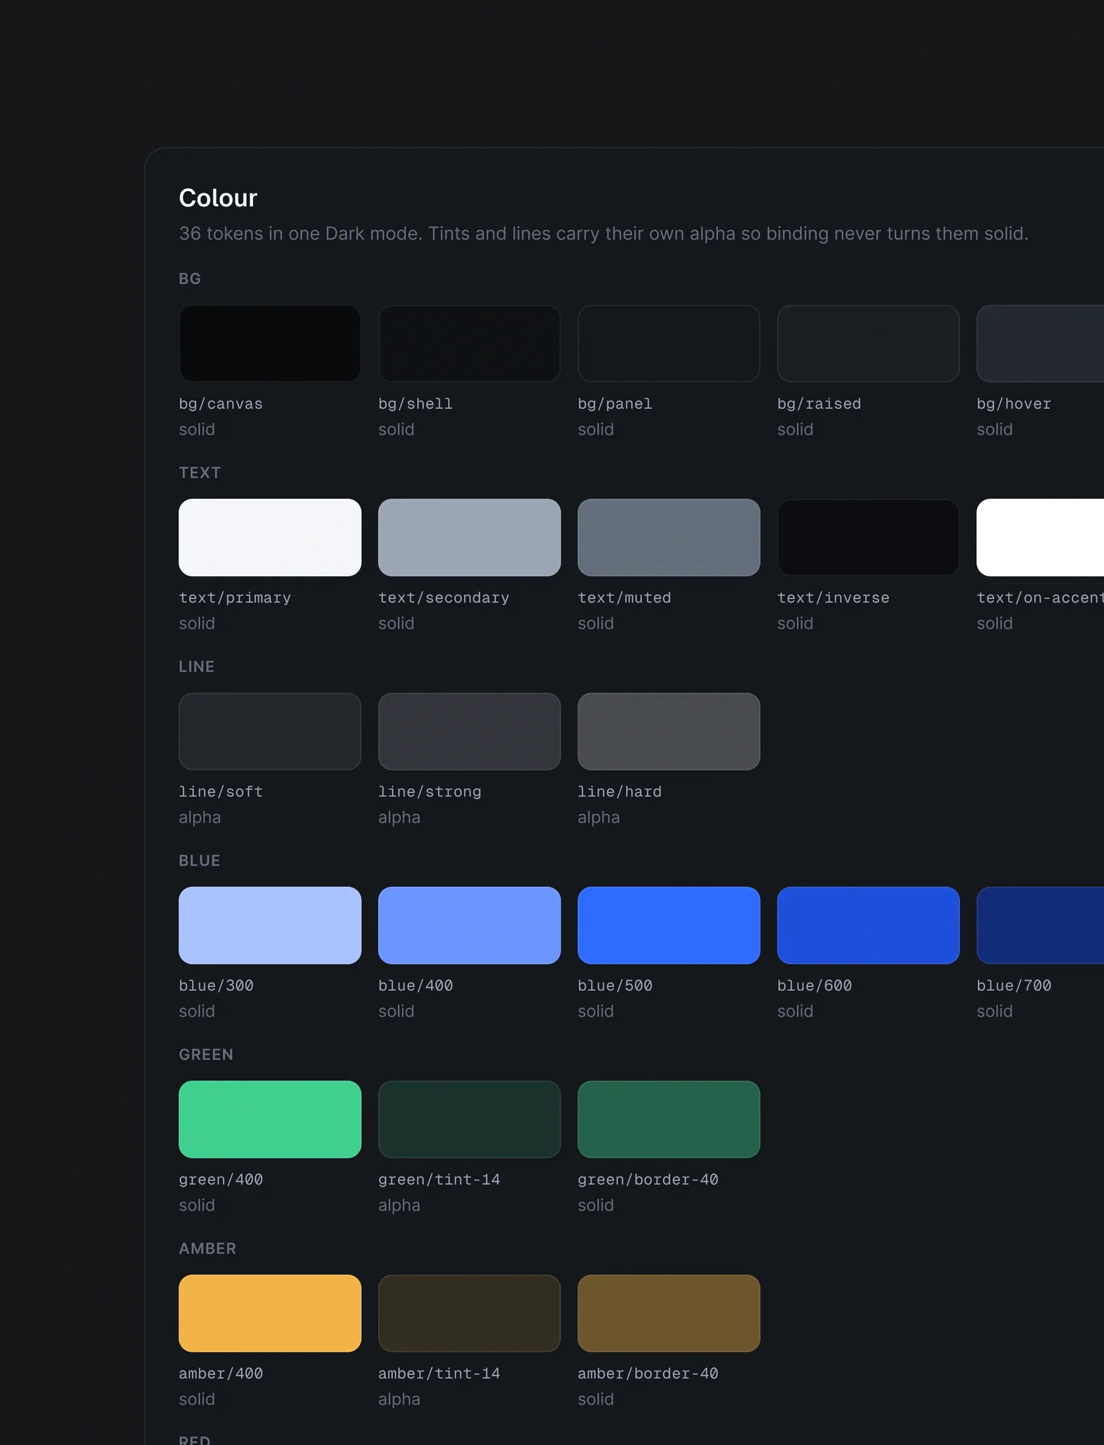
Task: Click the line/strong token name
Action: (430, 792)
